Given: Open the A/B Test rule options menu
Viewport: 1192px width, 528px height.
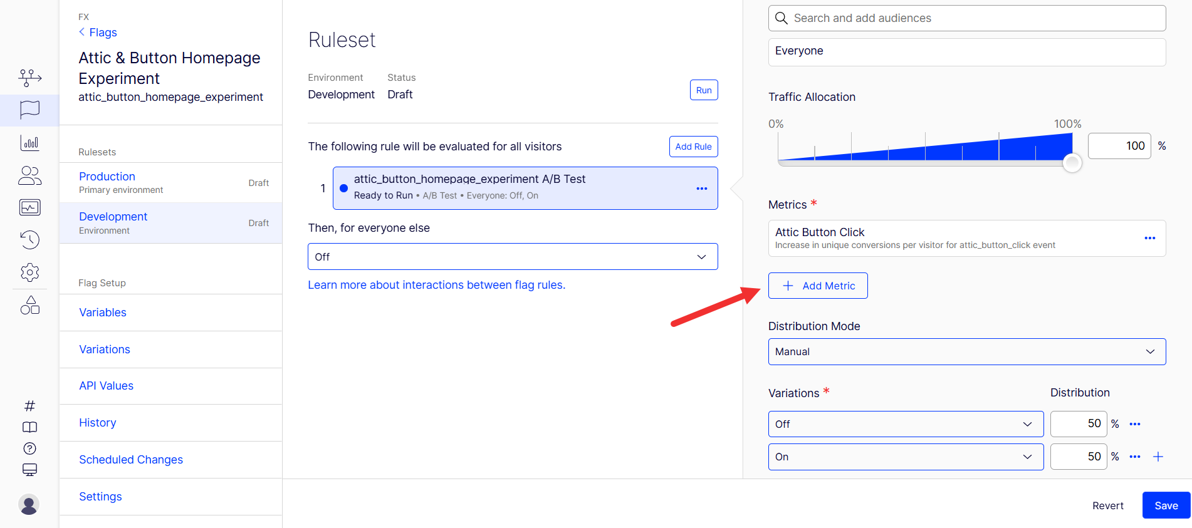Looking at the screenshot, I should click(x=701, y=189).
